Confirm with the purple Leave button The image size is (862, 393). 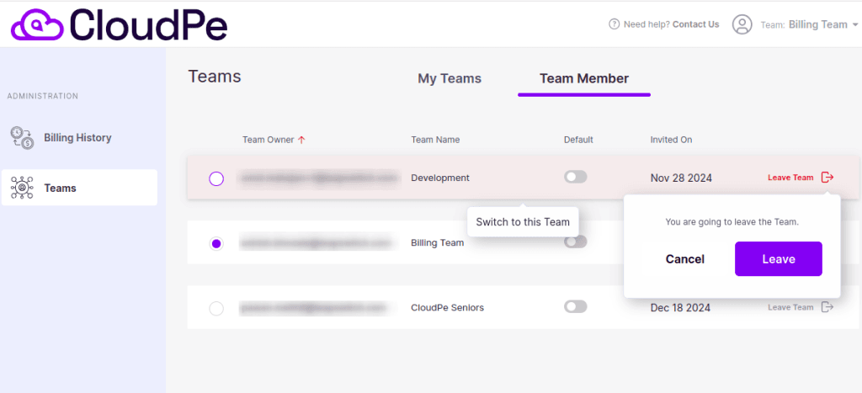(779, 259)
